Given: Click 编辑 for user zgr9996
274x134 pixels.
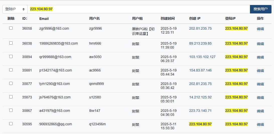Looking at the screenshot, I should pyautogui.click(x=260, y=29).
